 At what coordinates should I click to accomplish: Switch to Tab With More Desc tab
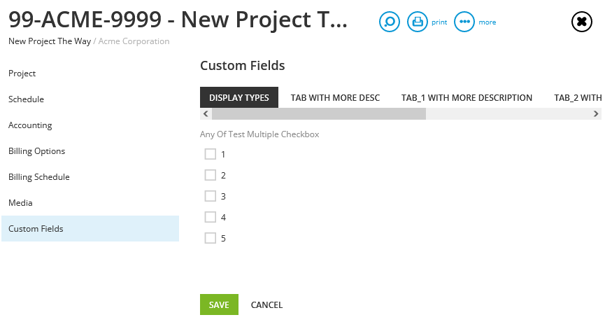click(335, 98)
